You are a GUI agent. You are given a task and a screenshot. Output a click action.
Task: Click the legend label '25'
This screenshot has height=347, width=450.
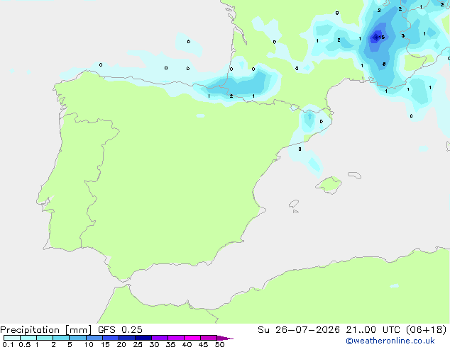pyautogui.click(x=138, y=344)
